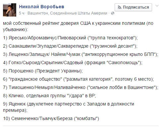
Task: Open the author's profile photo thumbnail
Action: point(10,10)
